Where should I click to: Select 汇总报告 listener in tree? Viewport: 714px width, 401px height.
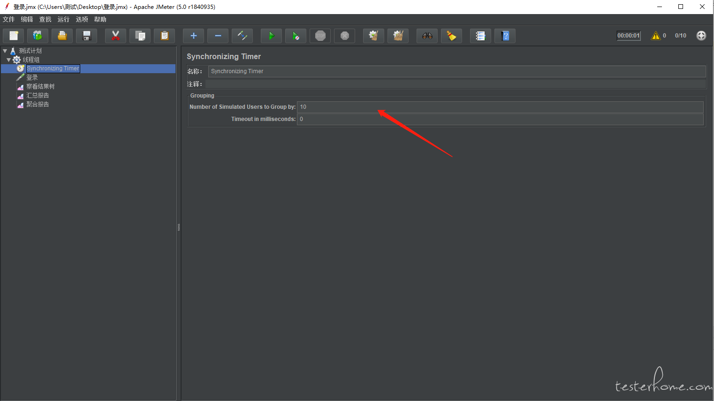[38, 95]
